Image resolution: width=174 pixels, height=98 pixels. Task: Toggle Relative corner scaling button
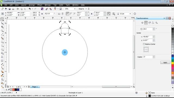coord(109,14)
